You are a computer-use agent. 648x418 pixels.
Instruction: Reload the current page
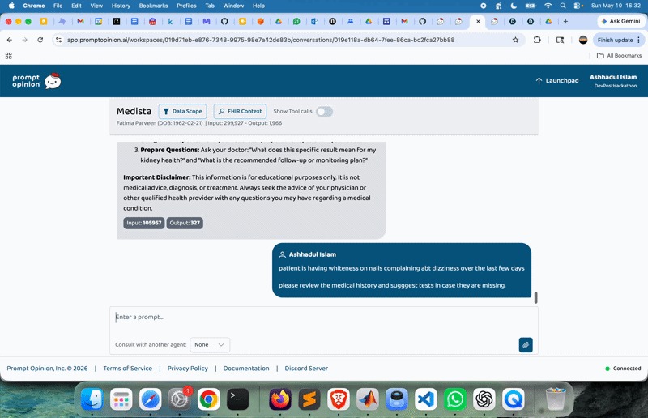(x=40, y=41)
